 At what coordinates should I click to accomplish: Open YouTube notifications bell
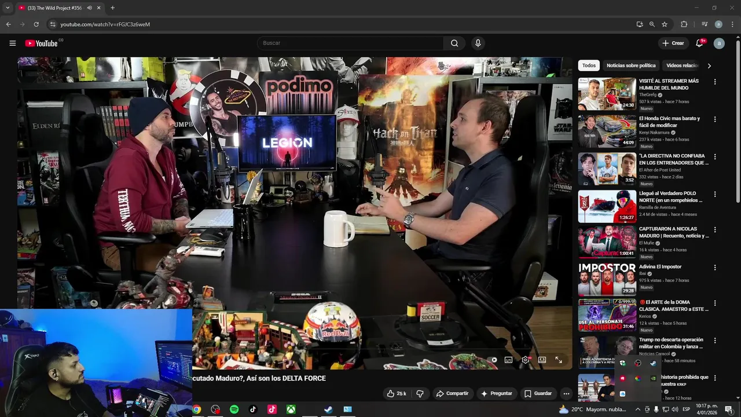point(699,43)
